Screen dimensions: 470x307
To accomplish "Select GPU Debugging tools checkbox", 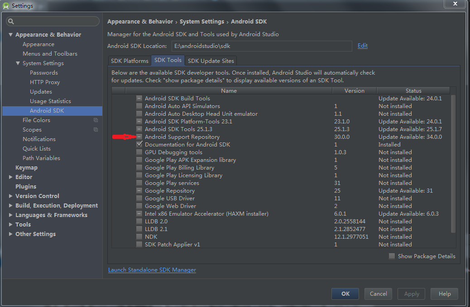I will (139, 152).
